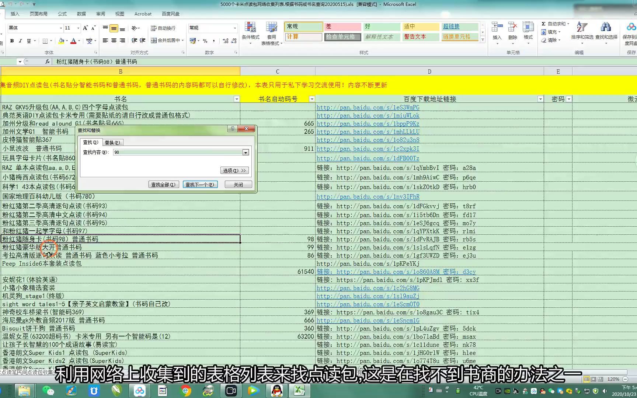
Task: Open the 公式 ribbon tab
Action: point(62,14)
